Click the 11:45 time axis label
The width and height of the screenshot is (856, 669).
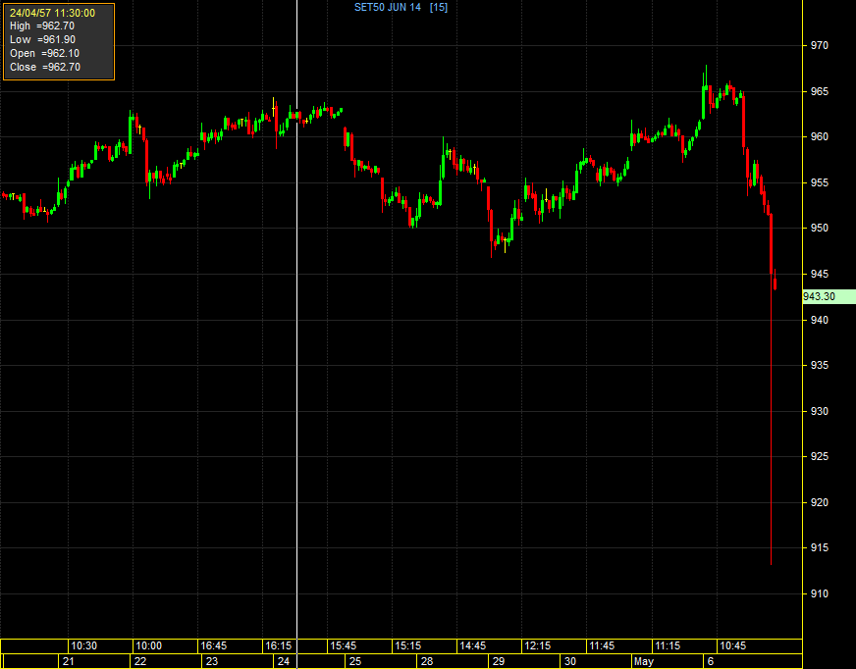pyautogui.click(x=602, y=645)
